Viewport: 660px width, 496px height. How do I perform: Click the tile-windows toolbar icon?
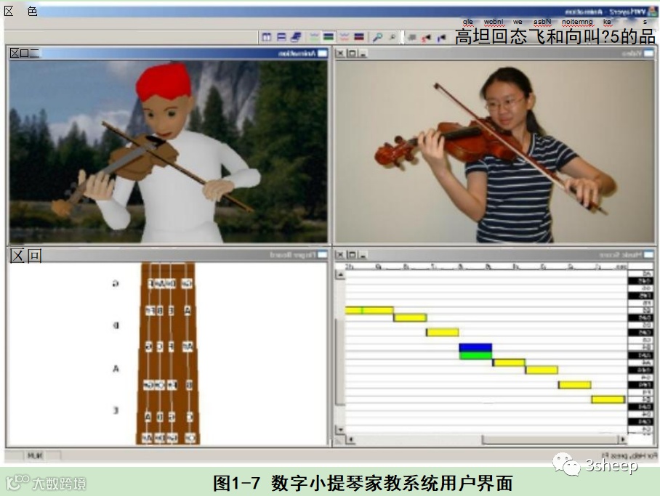click(x=267, y=37)
